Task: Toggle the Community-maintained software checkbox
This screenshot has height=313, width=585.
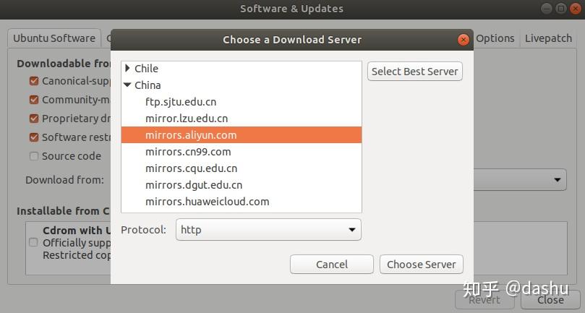Action: 34,100
